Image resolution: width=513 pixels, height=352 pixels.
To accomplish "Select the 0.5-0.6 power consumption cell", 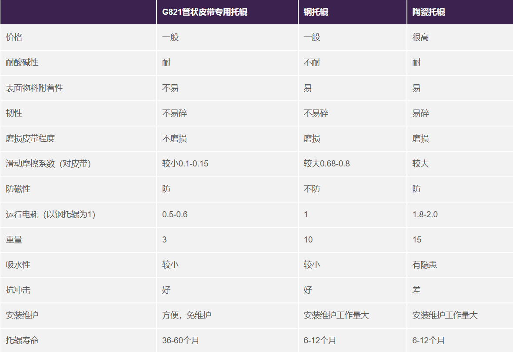I will (175, 214).
